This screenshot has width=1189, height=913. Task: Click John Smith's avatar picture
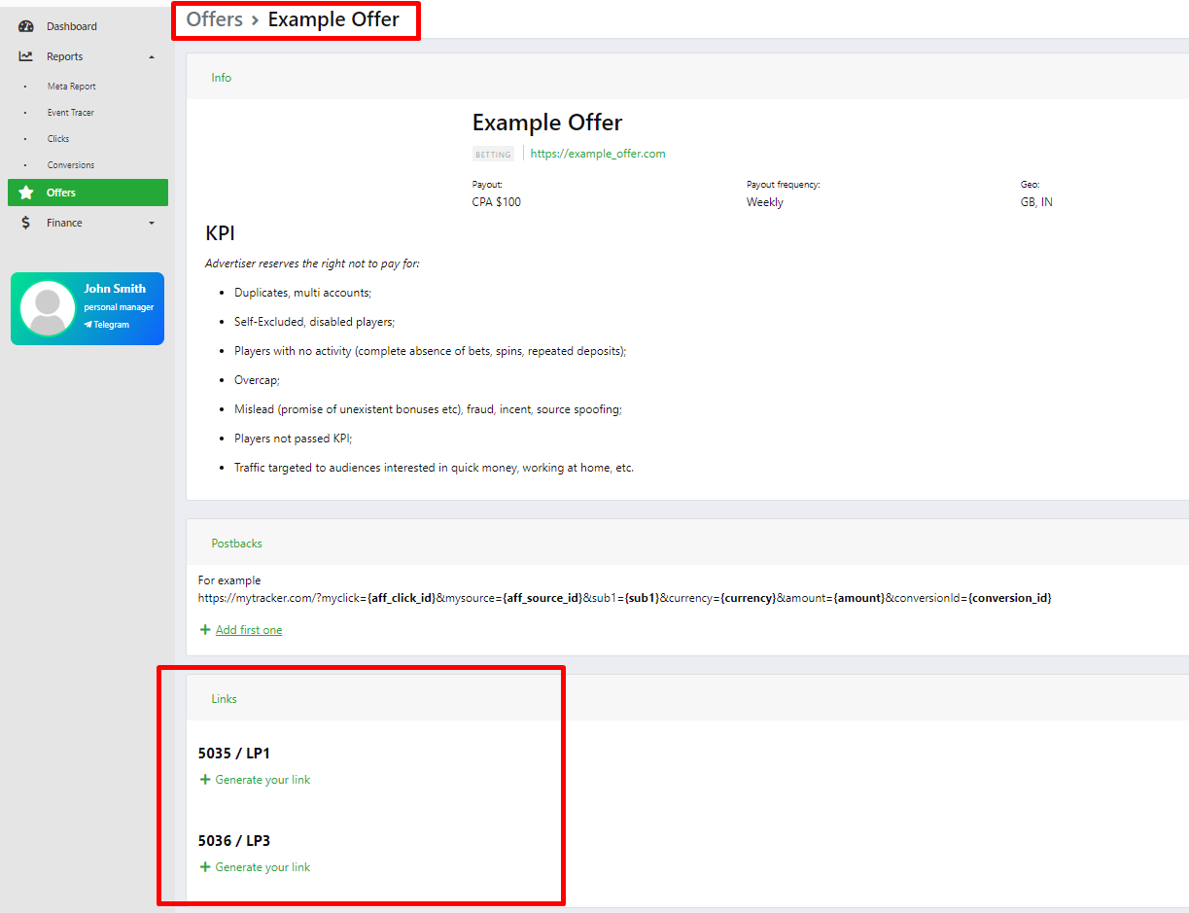click(x=48, y=308)
